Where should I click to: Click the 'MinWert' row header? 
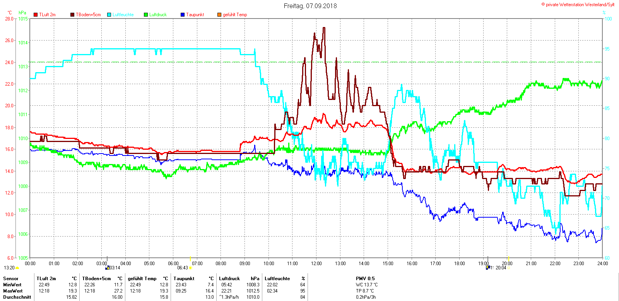click(13, 285)
